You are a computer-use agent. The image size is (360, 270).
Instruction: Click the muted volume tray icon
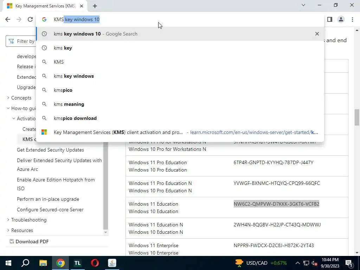(x=315, y=263)
